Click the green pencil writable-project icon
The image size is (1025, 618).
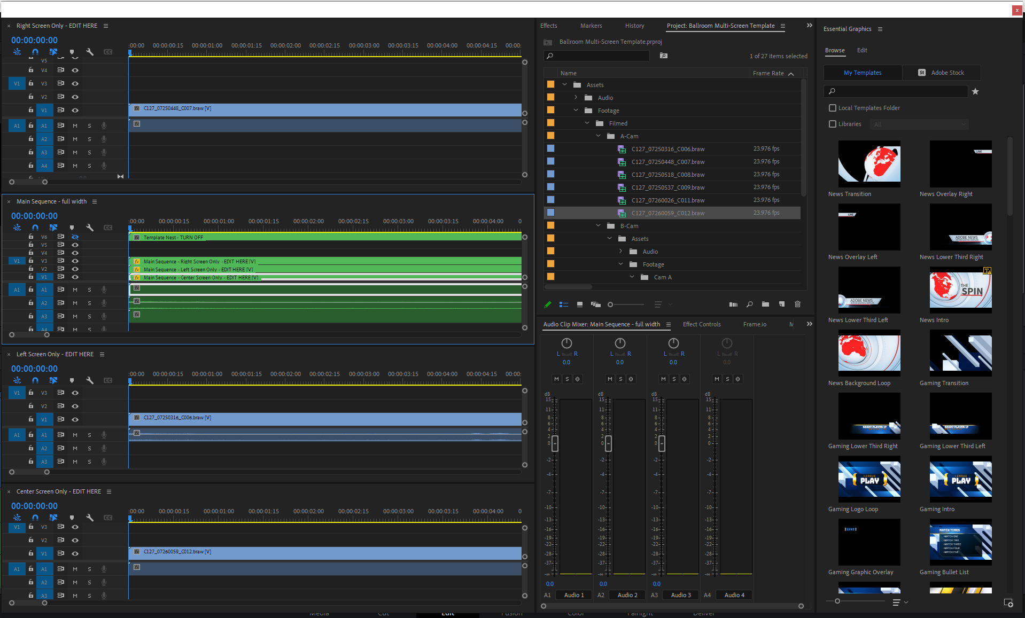point(547,304)
